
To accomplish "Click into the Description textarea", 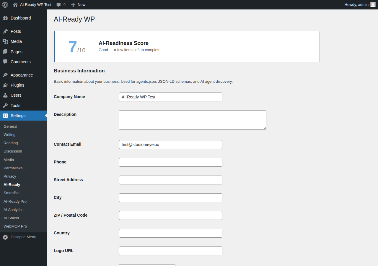I will pyautogui.click(x=193, y=120).
